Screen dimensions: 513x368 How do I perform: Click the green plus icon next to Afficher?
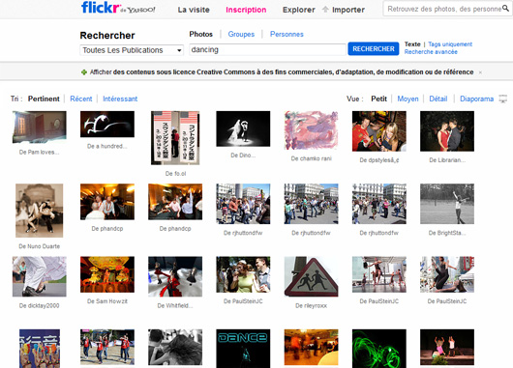[x=84, y=72]
